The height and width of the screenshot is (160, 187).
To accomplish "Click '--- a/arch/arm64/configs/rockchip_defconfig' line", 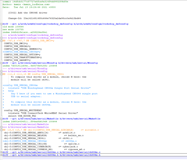I will pos(32,35).
